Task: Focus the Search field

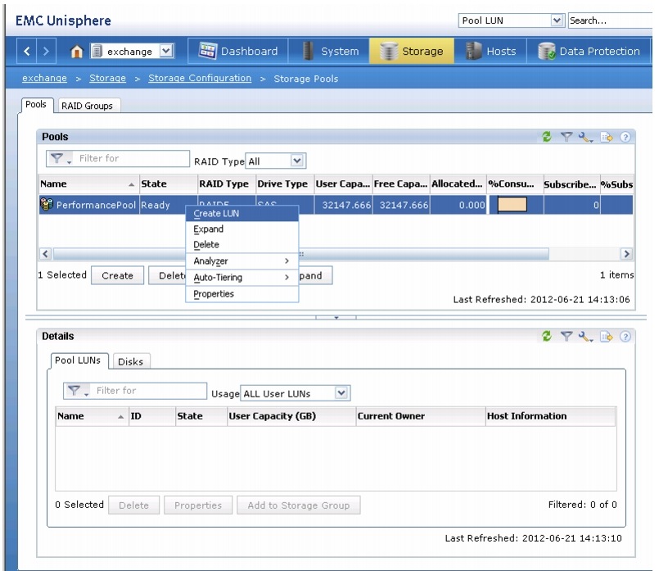Action: pos(611,20)
